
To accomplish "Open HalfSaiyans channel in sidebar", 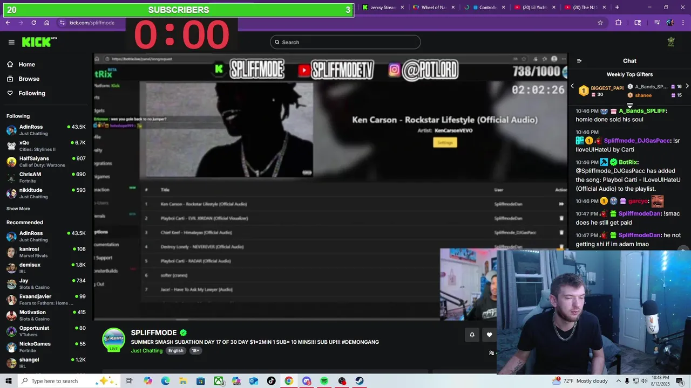I will click(46, 162).
